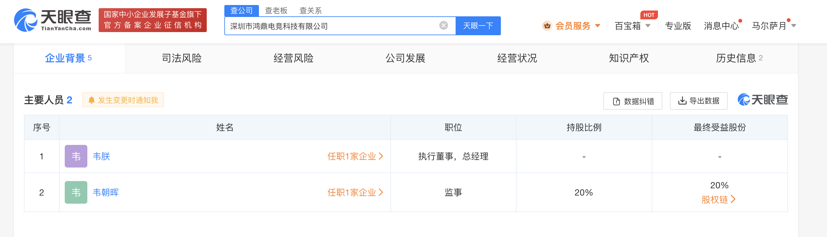Screen dimensions: 827x237
Task: Expand 任职1家企业 for 韦朝晖
Action: 355,192
